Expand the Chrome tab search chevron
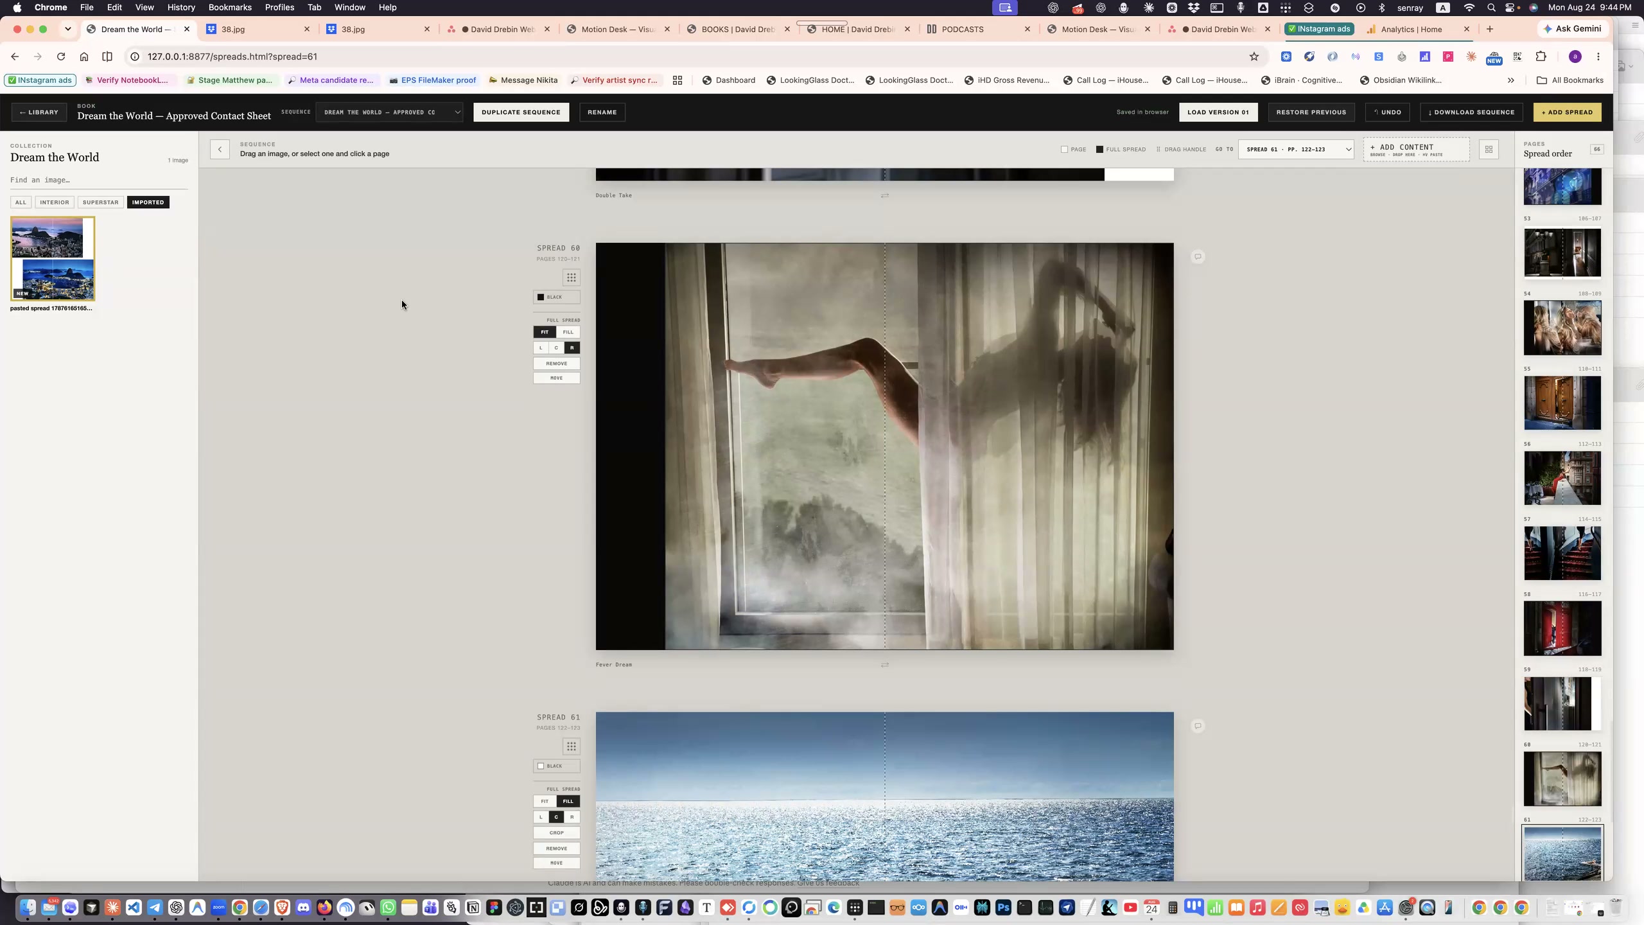The image size is (1644, 925). tap(67, 29)
